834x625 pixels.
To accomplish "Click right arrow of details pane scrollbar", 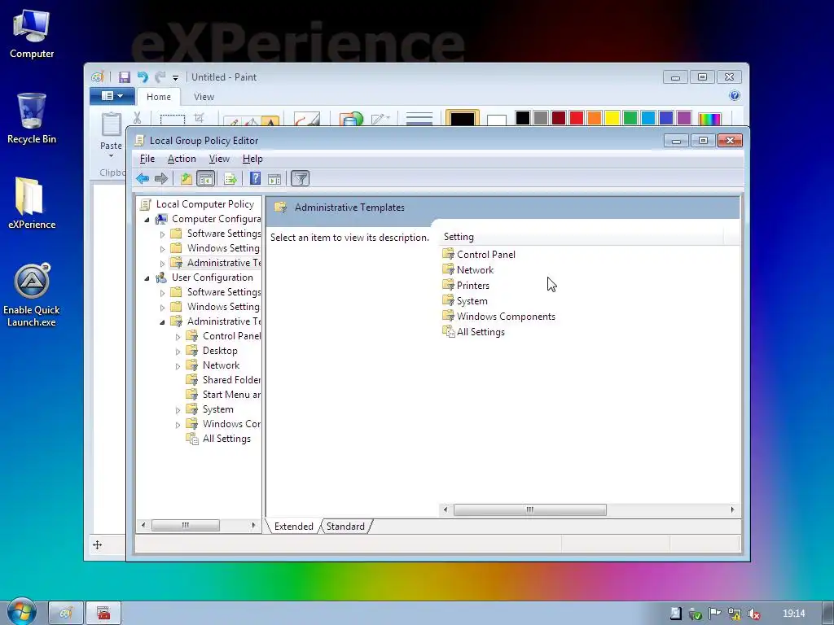I will pyautogui.click(x=732, y=509).
